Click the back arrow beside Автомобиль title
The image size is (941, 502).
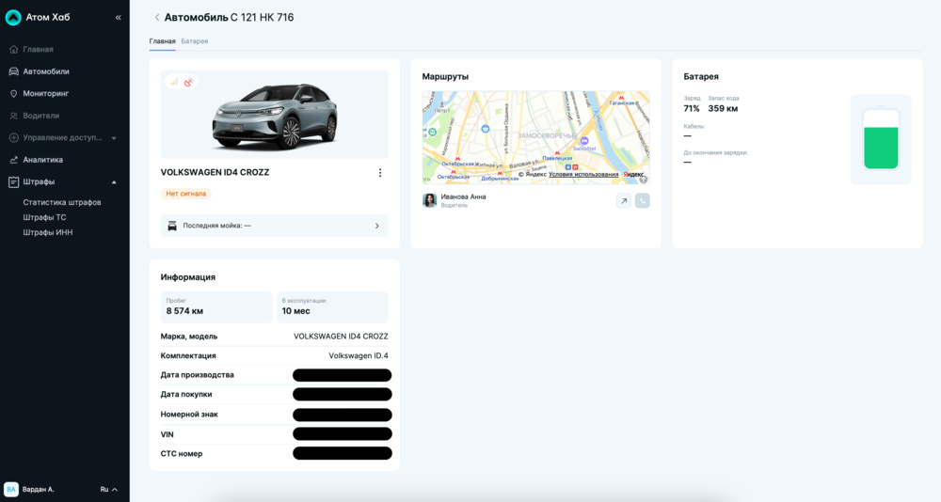pos(157,18)
